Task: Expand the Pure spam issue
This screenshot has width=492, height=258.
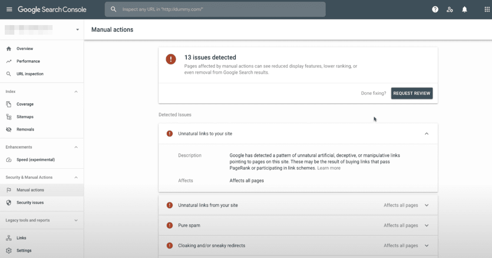Action: click(426, 225)
